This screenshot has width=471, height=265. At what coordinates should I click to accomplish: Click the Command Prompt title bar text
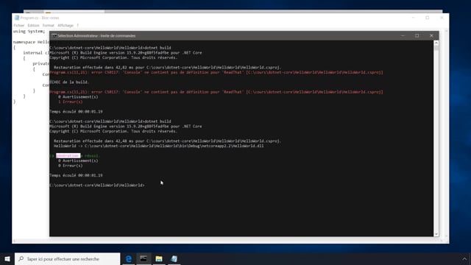tap(96, 36)
